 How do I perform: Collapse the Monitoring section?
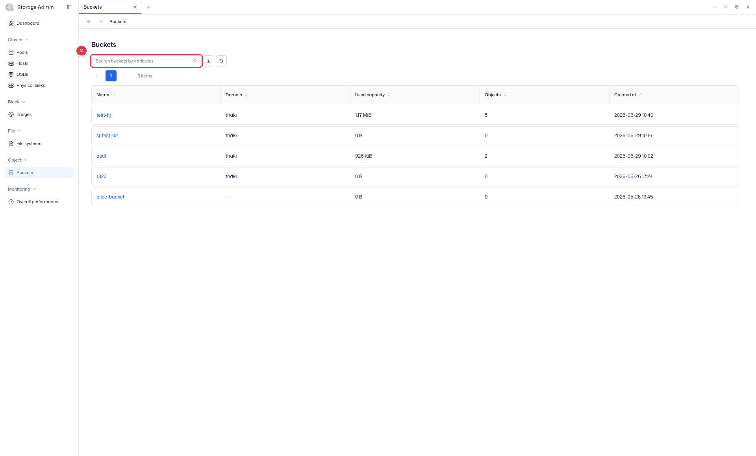(22, 189)
